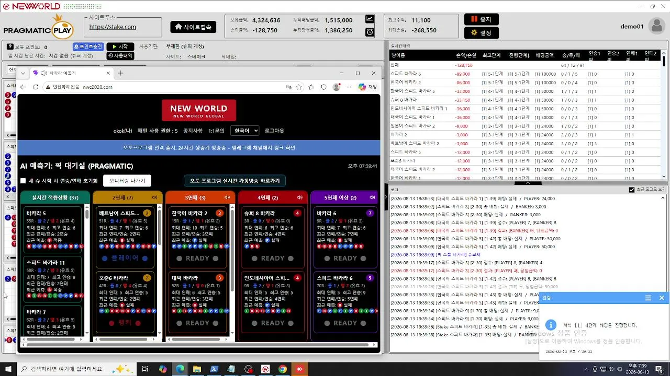Open Edge profile avatar
Image resolution: width=670 pixels, height=376 pixels.
(337, 87)
